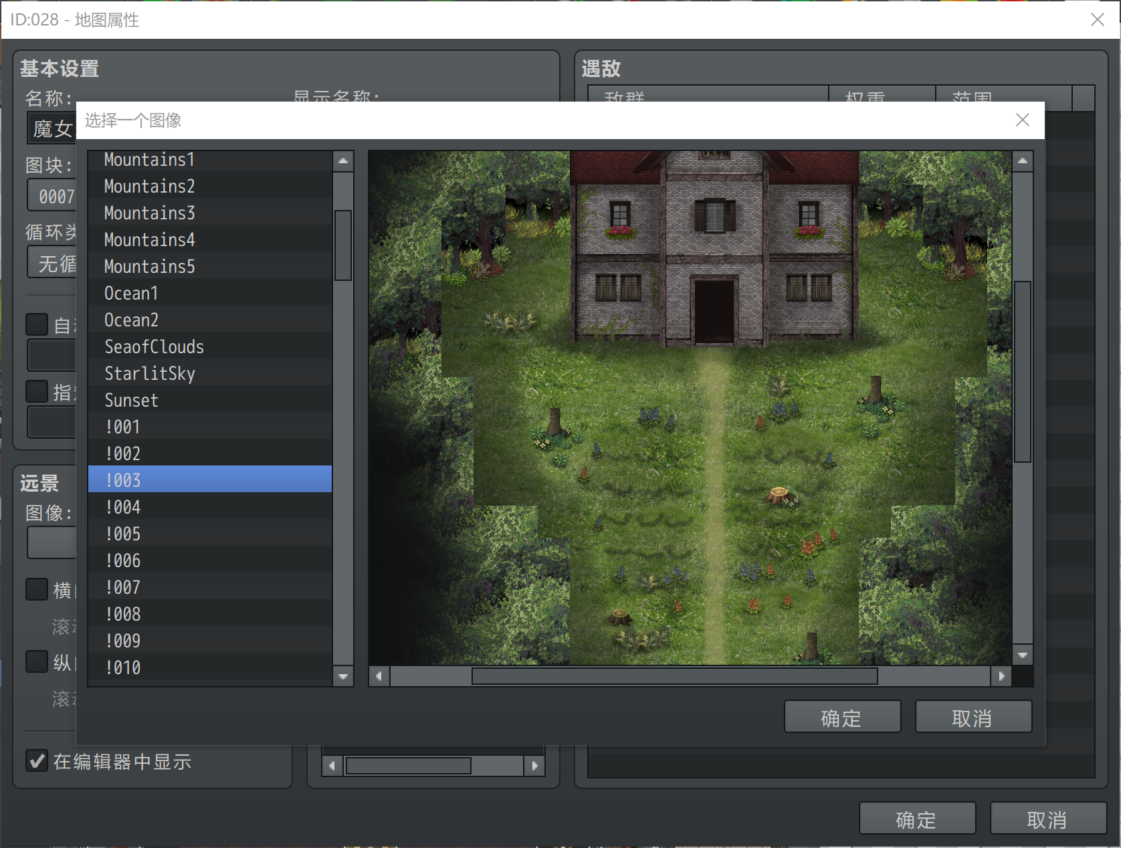Click scroll-right arrow in map properties bottom scrollbar

click(x=534, y=766)
